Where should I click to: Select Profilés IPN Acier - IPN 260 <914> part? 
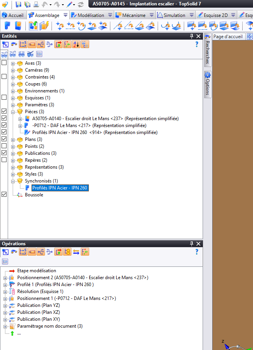click(x=95, y=132)
